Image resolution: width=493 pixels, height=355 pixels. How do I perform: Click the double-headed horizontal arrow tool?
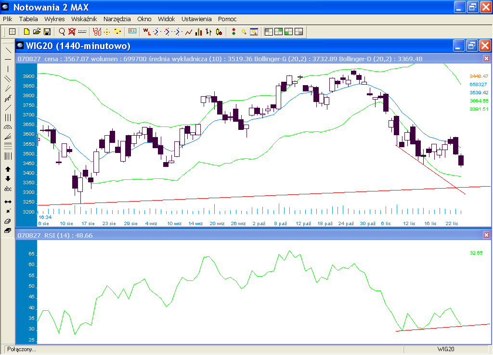coord(8,202)
